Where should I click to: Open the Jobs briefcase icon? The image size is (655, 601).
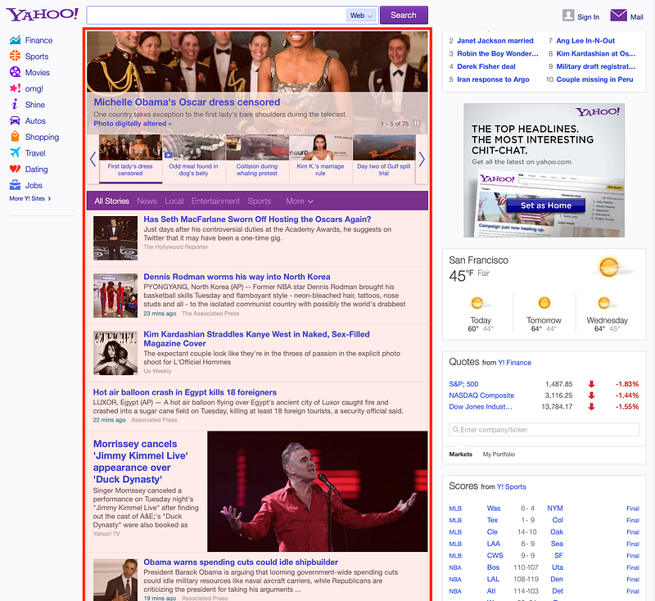15,185
